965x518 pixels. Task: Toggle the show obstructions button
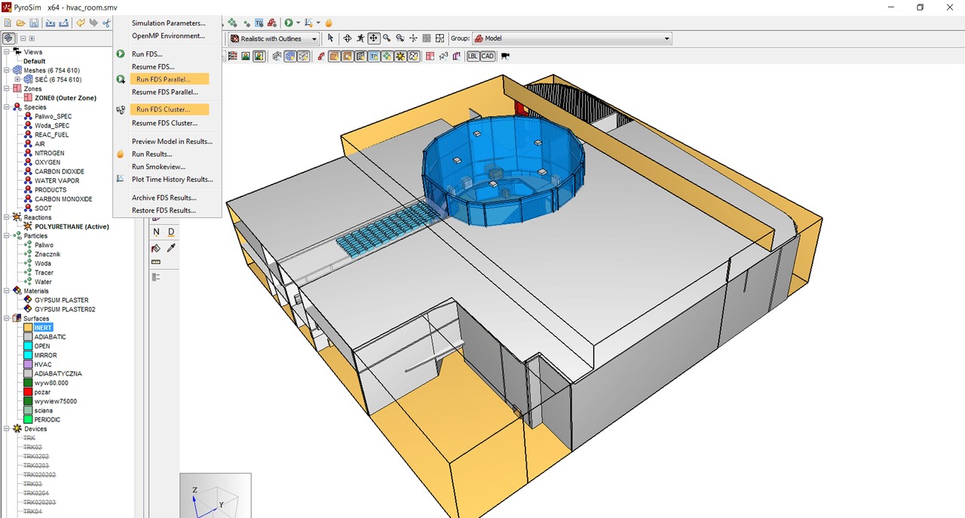click(335, 56)
